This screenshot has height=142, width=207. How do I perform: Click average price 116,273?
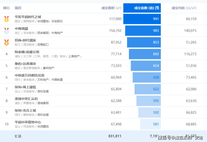(x=190, y=54)
